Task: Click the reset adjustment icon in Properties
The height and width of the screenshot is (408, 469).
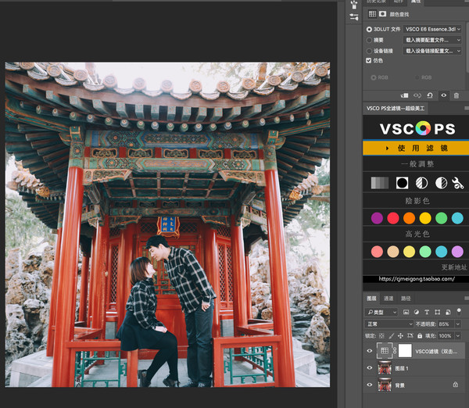Action: point(430,95)
